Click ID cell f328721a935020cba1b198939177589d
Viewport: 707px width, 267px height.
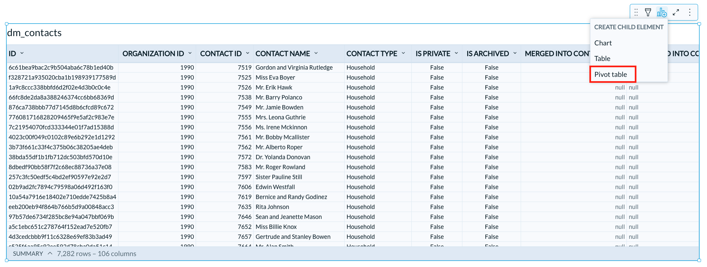pos(62,78)
